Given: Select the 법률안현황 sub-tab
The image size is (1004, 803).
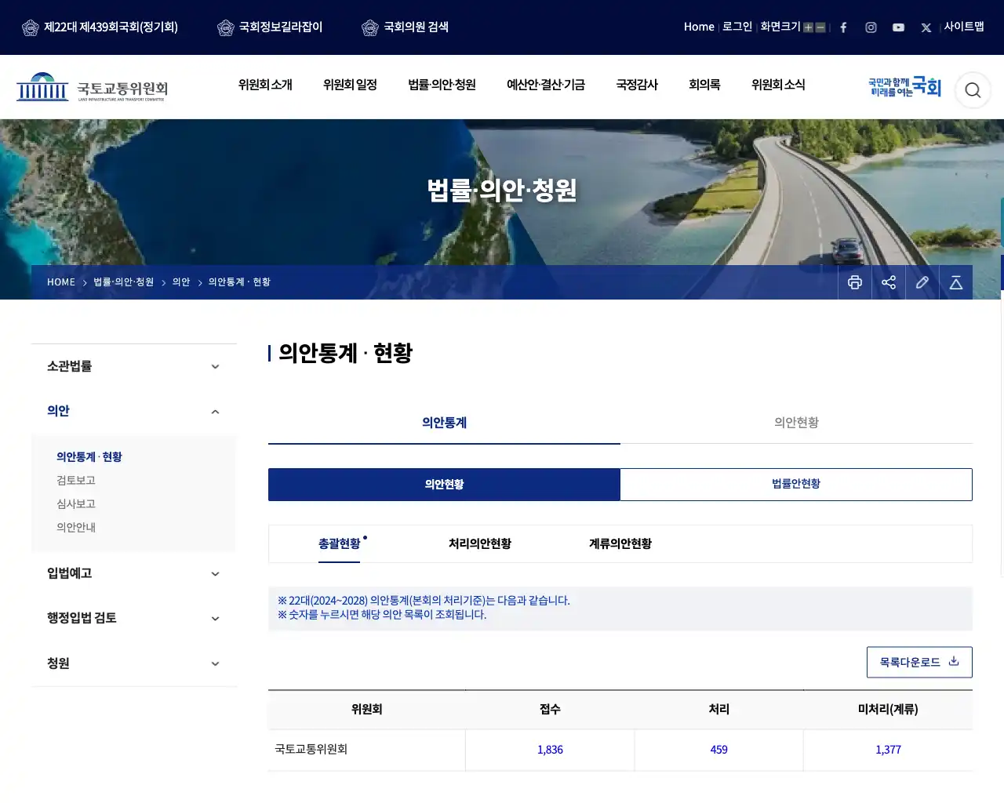Looking at the screenshot, I should click(796, 485).
